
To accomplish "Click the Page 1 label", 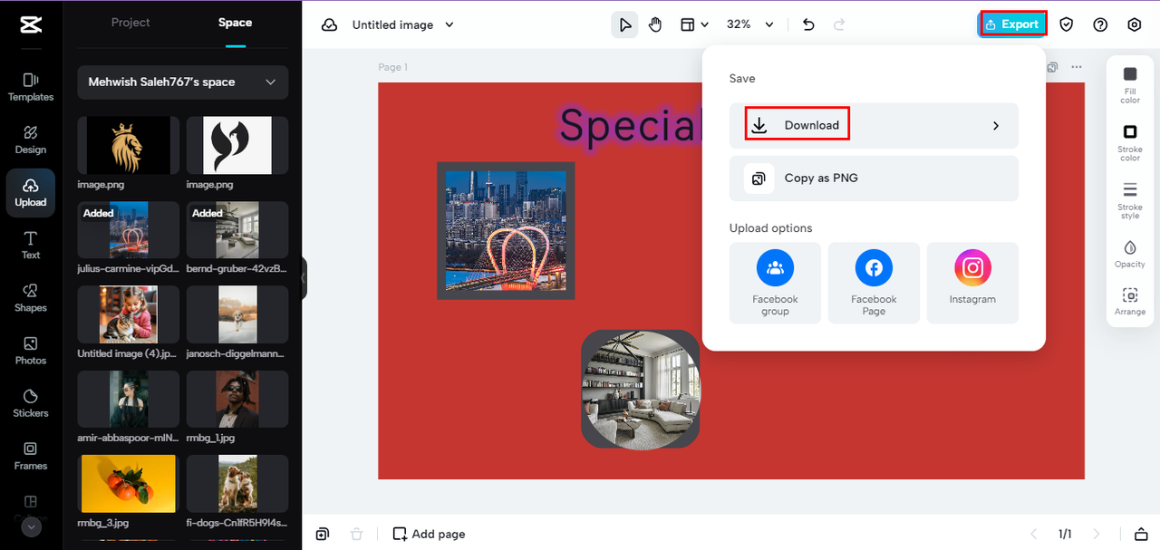I will (393, 67).
